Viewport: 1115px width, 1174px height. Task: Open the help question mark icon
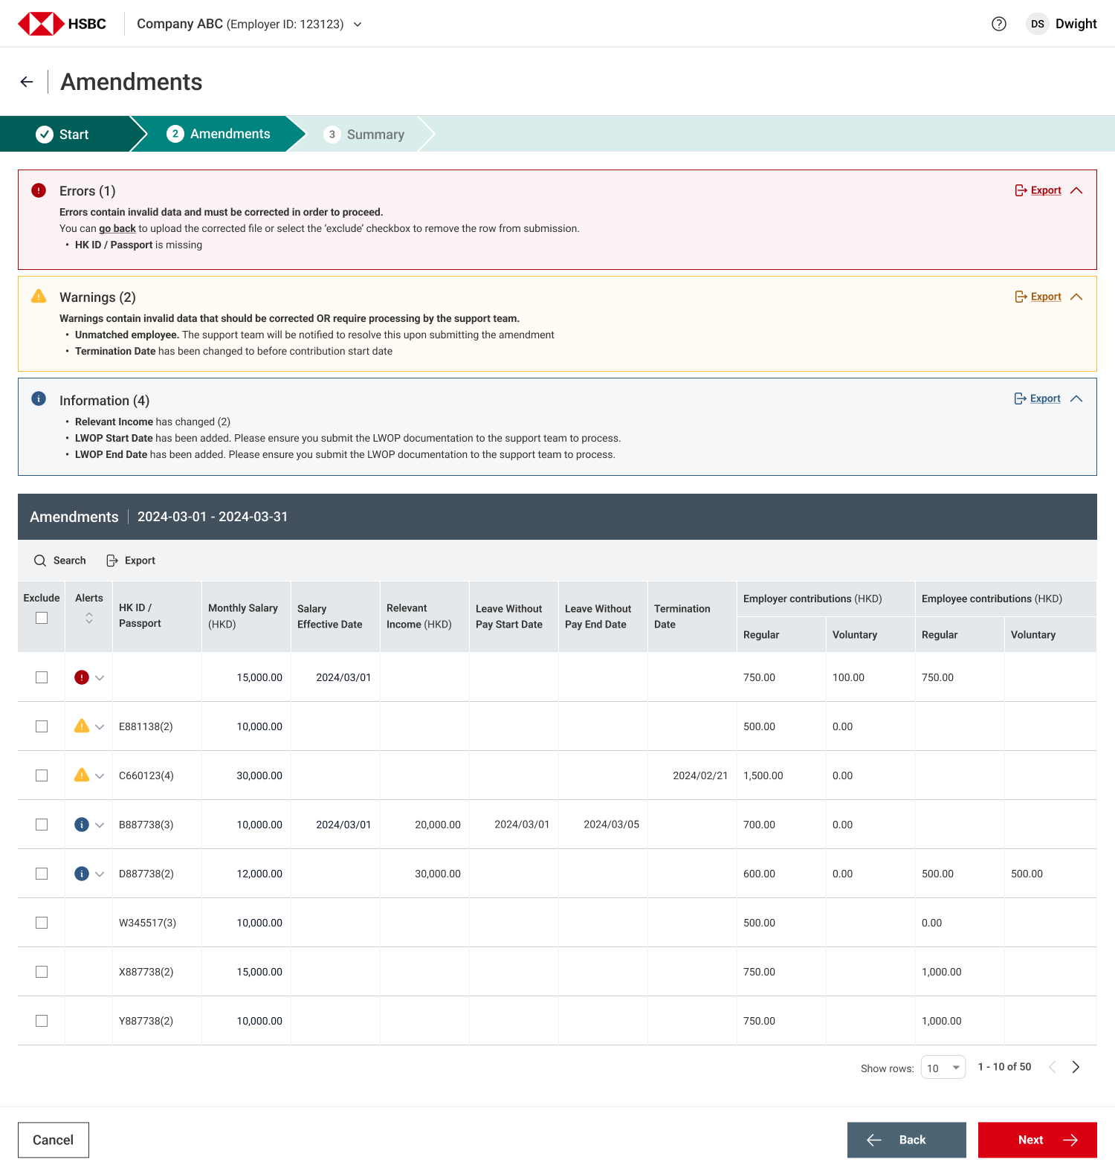point(999,24)
